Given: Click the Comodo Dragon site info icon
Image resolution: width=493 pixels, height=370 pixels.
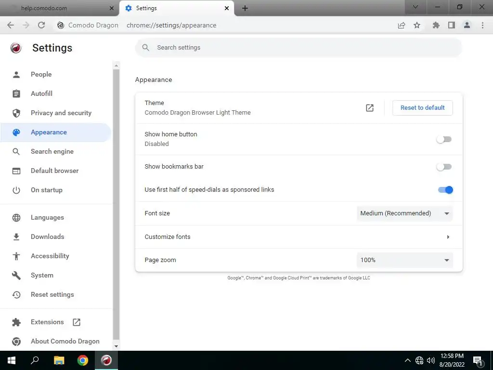Looking at the screenshot, I should tap(61, 25).
